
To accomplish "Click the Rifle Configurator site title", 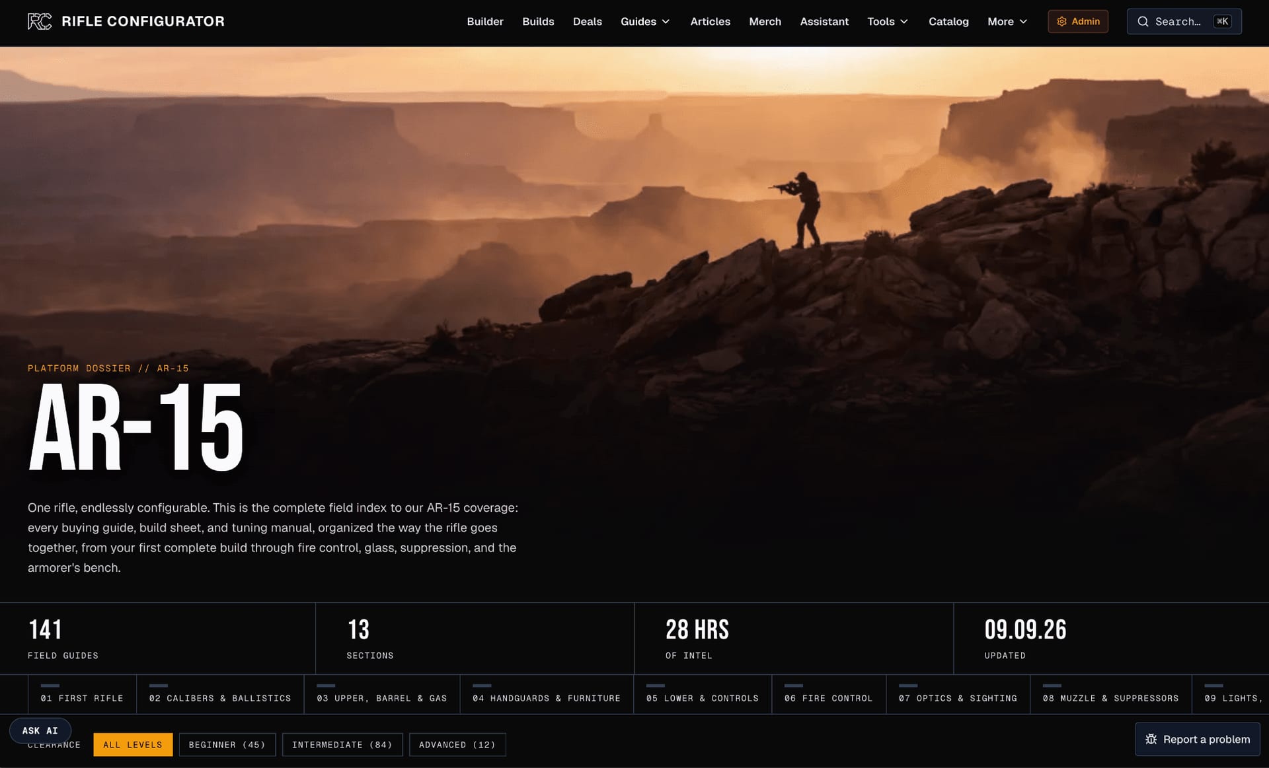I will coord(143,21).
